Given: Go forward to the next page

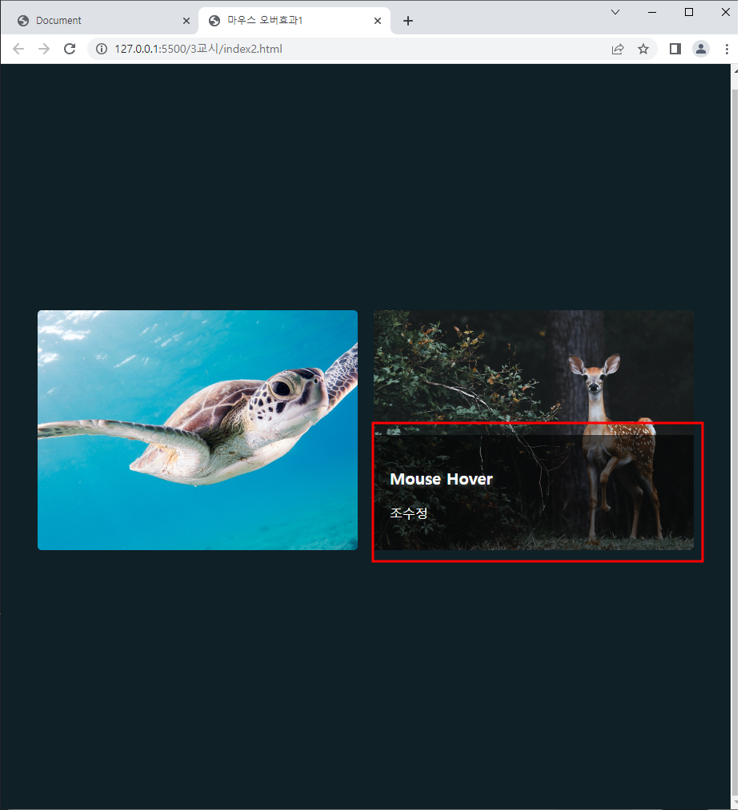Looking at the screenshot, I should tap(44, 49).
